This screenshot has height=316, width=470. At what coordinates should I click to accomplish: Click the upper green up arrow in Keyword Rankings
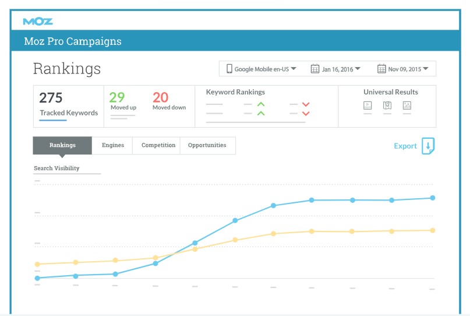[261, 104]
